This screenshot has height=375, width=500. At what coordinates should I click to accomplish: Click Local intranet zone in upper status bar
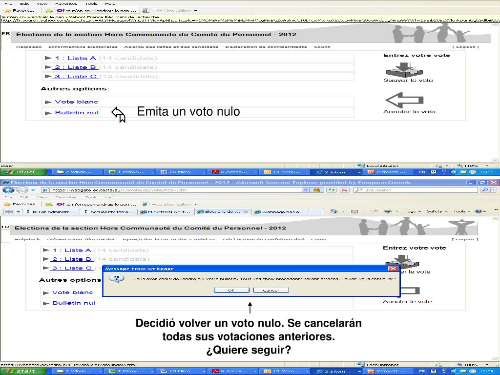[x=378, y=166]
